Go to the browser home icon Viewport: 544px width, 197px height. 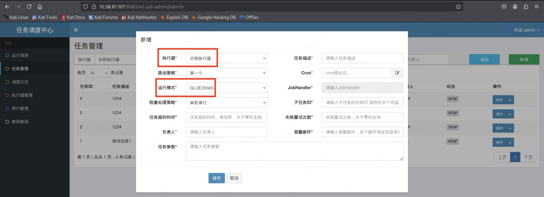coord(40,7)
